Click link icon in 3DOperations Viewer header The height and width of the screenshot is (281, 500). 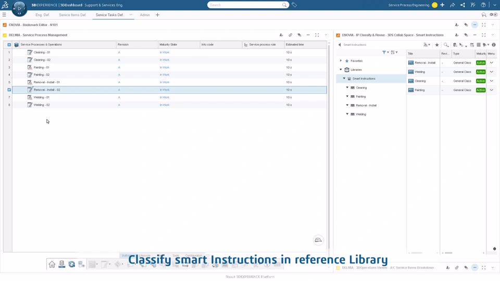tap(457, 267)
